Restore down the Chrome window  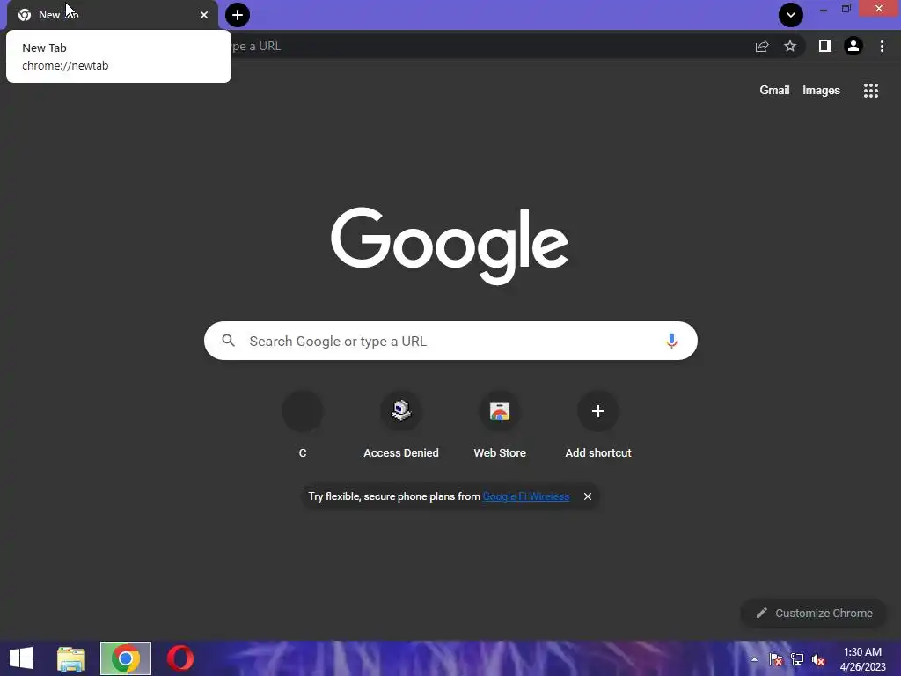tap(846, 9)
